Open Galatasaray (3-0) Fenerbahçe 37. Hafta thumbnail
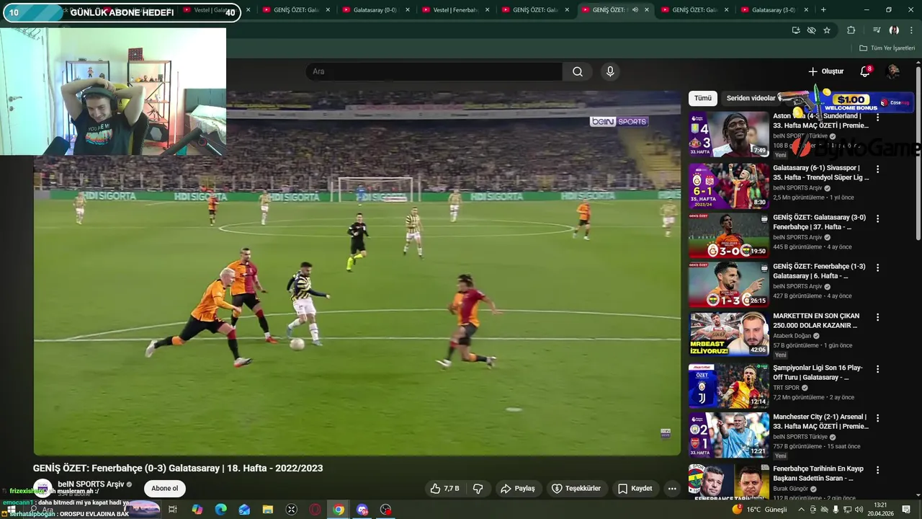 click(x=728, y=236)
